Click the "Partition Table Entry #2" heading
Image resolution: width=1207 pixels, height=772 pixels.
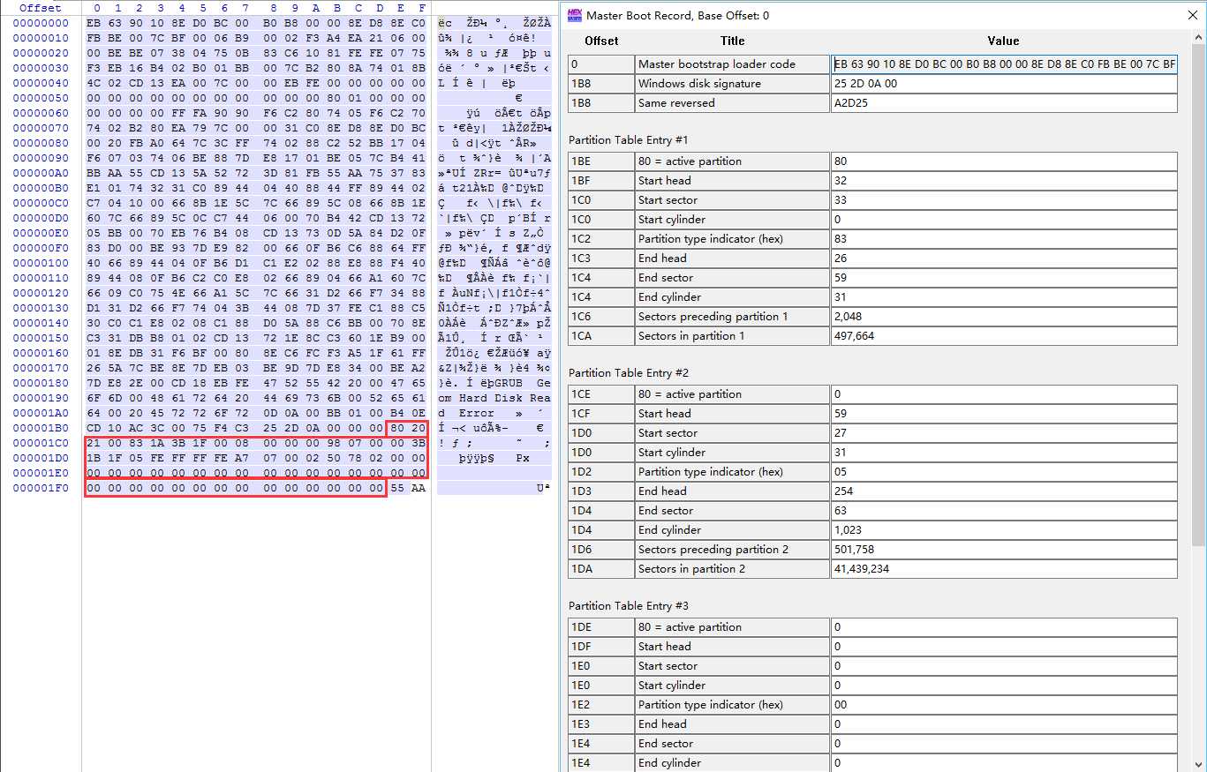point(629,373)
